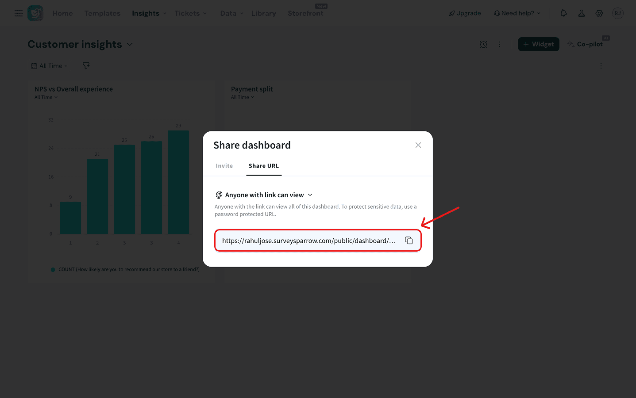Open the hamburger navigation menu

[19, 13]
